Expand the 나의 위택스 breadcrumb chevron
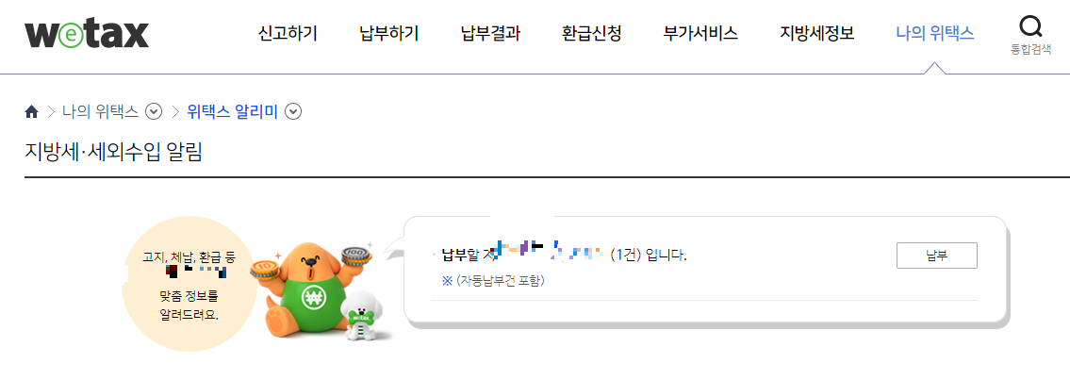This screenshot has height=380, width=1070. pyautogui.click(x=155, y=112)
